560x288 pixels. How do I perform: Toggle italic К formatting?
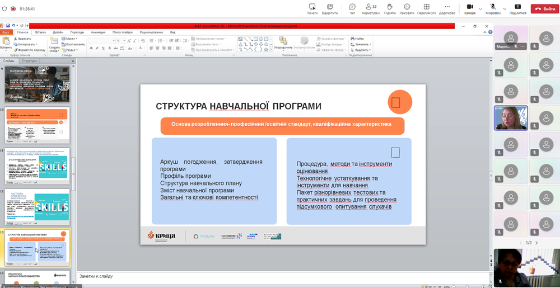97,48
